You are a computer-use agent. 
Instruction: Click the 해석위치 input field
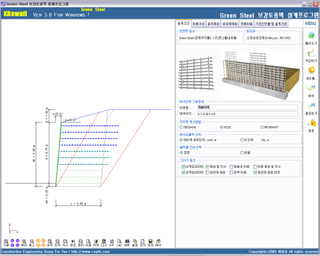point(247,114)
